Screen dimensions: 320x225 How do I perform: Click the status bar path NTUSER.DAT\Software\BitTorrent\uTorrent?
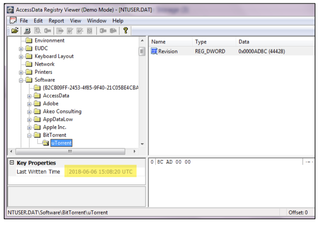point(58,212)
